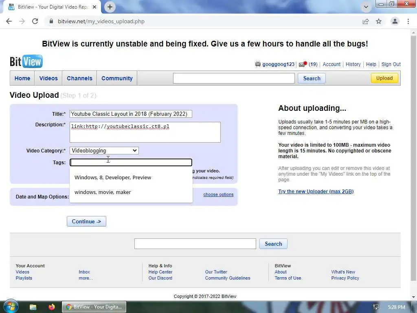
Task: Go to the Videos tab
Action: [48, 78]
